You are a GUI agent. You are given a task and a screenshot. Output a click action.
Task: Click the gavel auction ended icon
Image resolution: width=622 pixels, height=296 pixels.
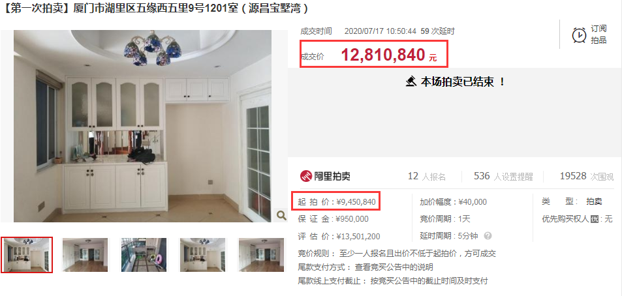coord(411,82)
